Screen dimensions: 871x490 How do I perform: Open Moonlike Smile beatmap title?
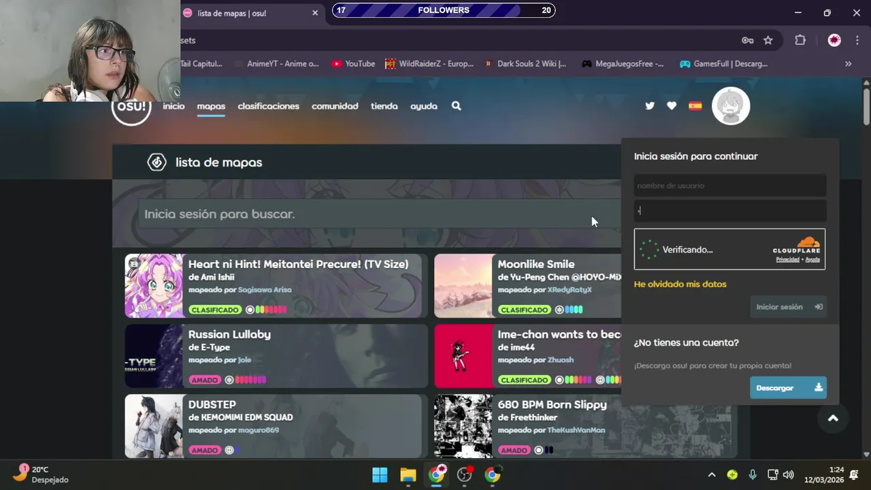[x=536, y=264]
